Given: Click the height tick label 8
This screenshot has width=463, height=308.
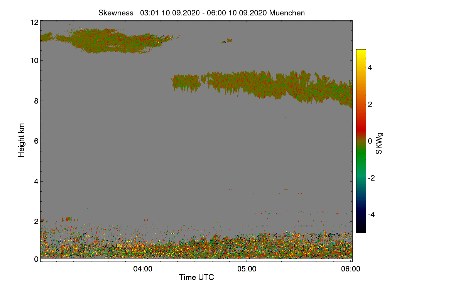Looking at the screenshot, I should coord(36,101).
